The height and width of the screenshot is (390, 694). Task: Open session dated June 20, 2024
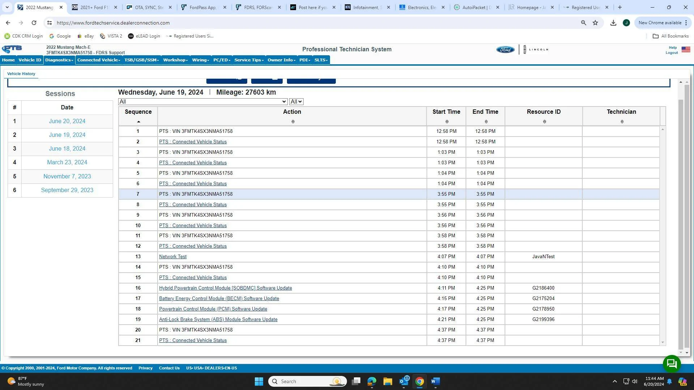pyautogui.click(x=67, y=121)
